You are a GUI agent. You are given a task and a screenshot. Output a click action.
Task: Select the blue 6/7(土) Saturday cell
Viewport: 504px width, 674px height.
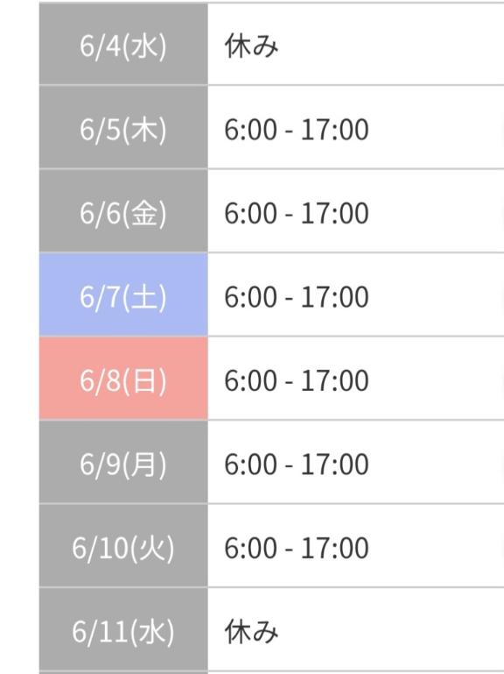coord(123,294)
